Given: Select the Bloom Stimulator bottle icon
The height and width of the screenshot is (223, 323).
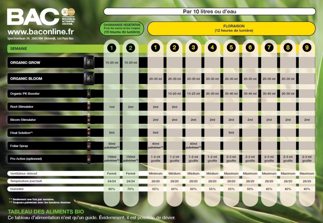Looking at the screenshot, I should pyautogui.click(x=89, y=120).
